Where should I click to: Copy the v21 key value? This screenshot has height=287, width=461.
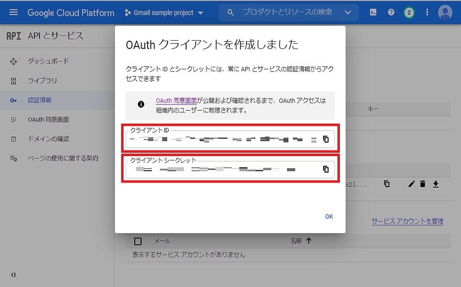387,184
